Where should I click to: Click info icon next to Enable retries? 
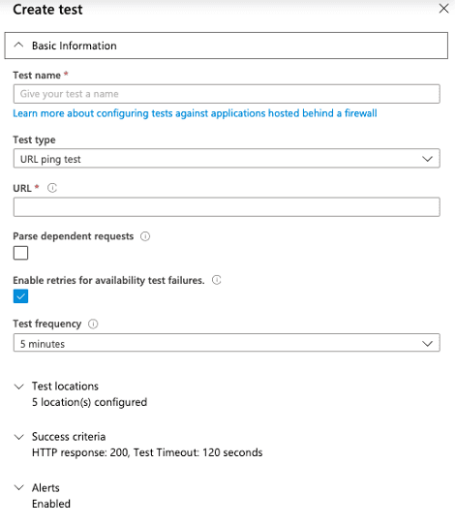217,280
